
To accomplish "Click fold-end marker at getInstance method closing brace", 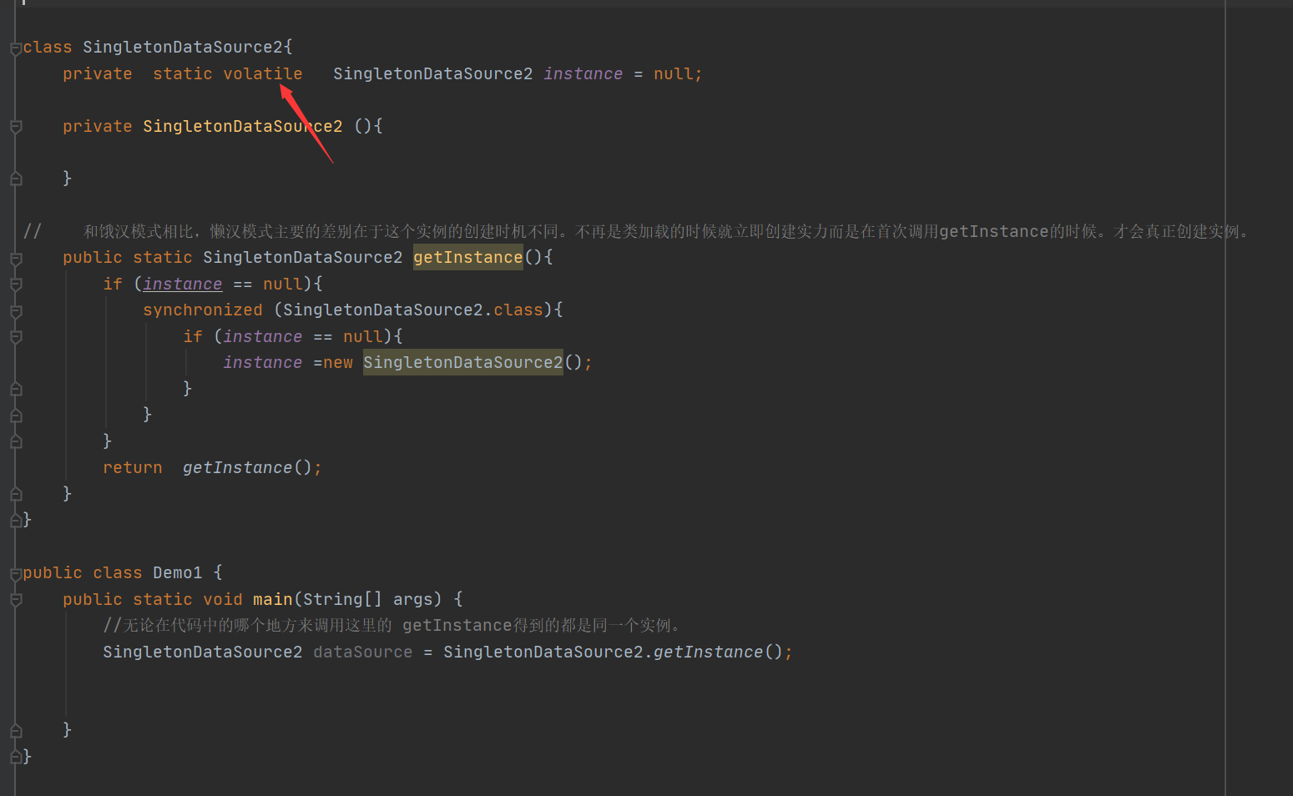I will (16, 494).
